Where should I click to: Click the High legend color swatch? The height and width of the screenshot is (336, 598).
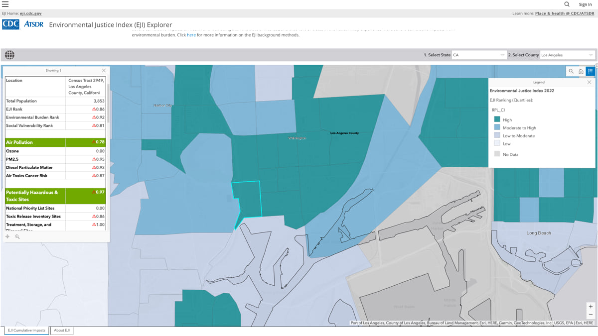pos(497,119)
